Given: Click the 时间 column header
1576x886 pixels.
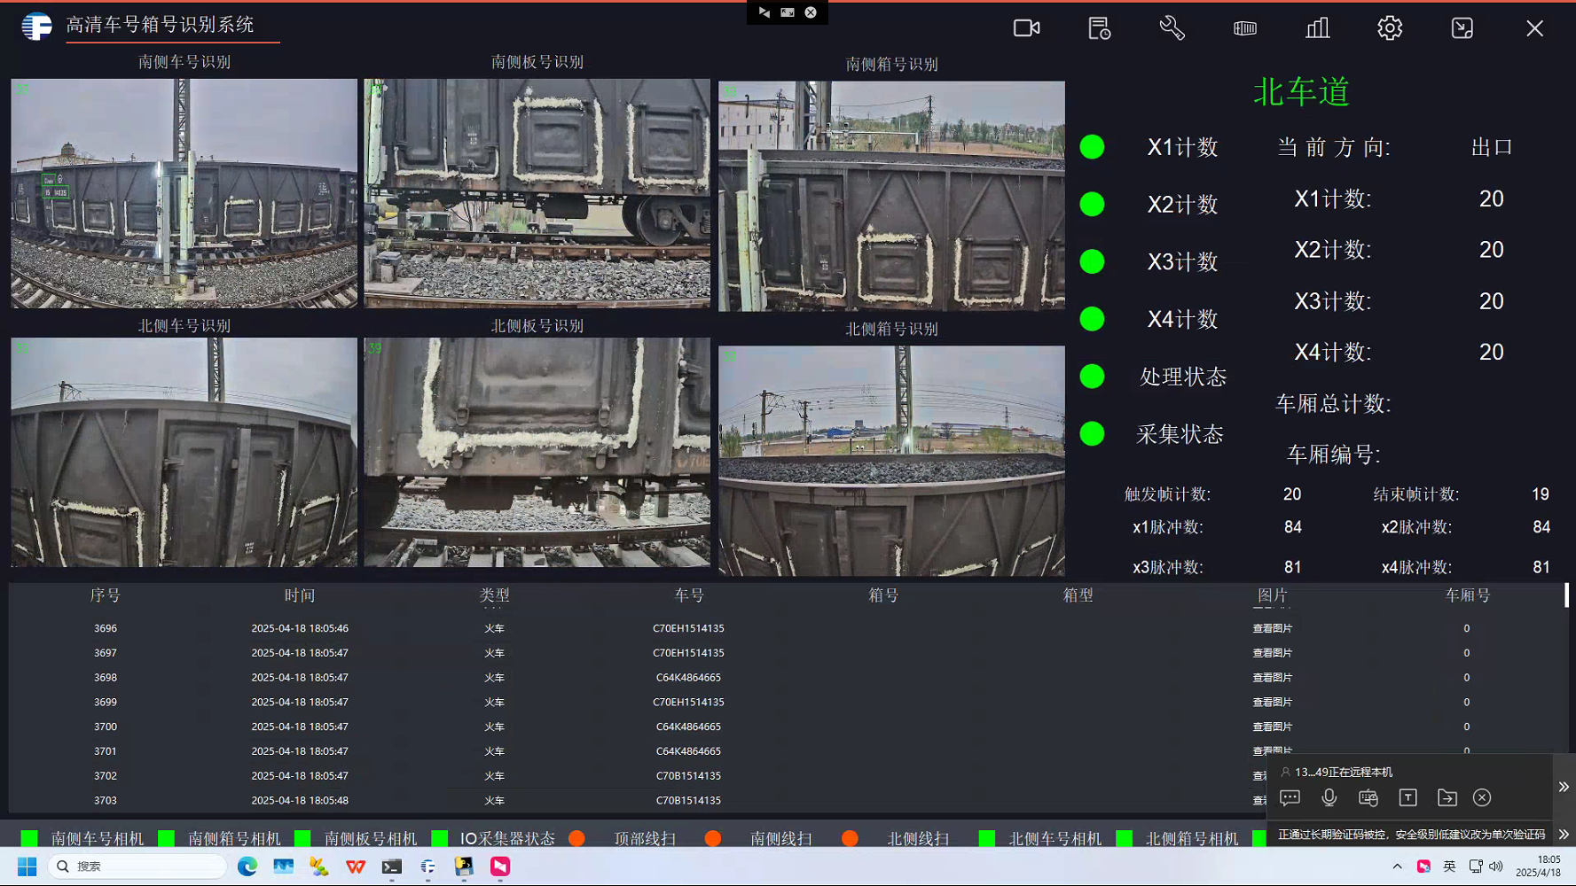Looking at the screenshot, I should coord(300,595).
